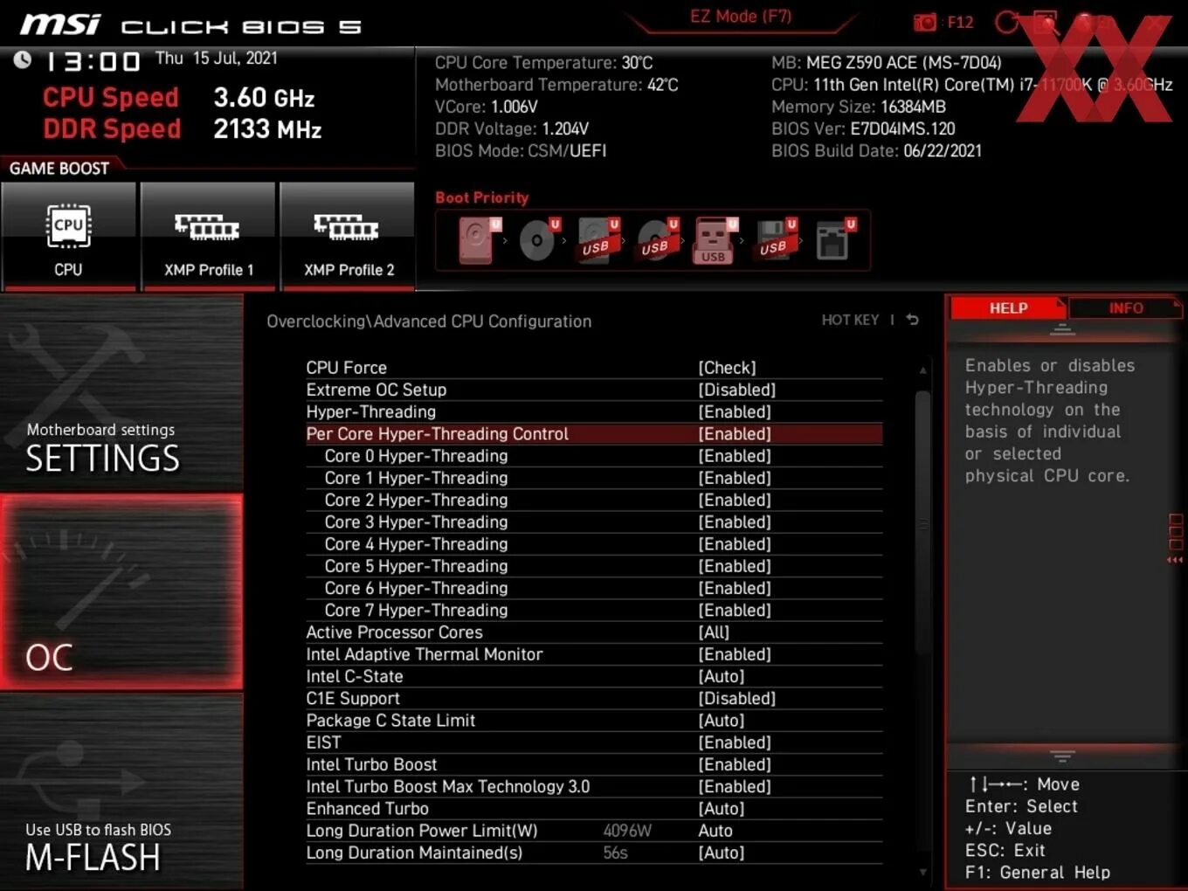Open EIST [Enabled] dropdown
Image resolution: width=1188 pixels, height=891 pixels.
(734, 742)
